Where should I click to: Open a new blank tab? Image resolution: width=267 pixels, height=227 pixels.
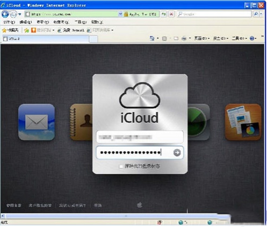point(93,39)
